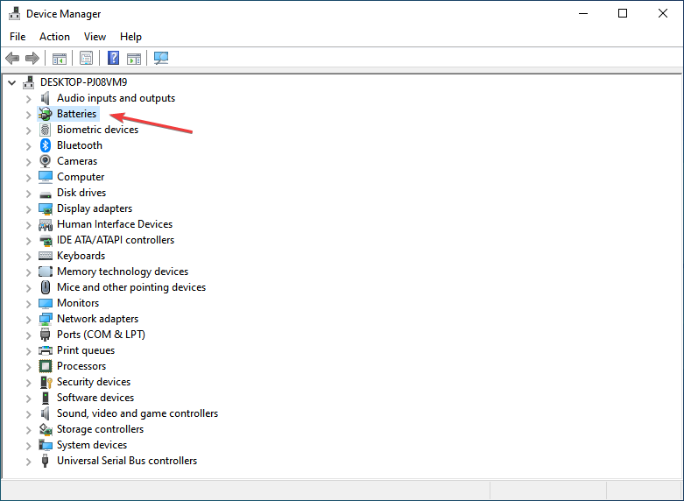Open the View menu

95,37
